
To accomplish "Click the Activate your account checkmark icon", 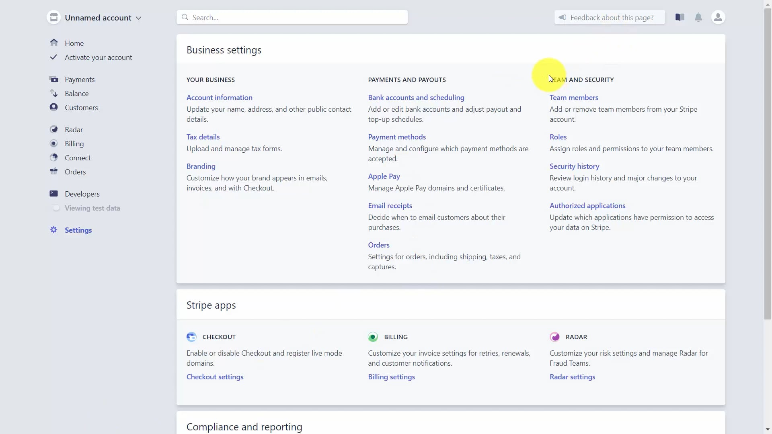I will [53, 57].
